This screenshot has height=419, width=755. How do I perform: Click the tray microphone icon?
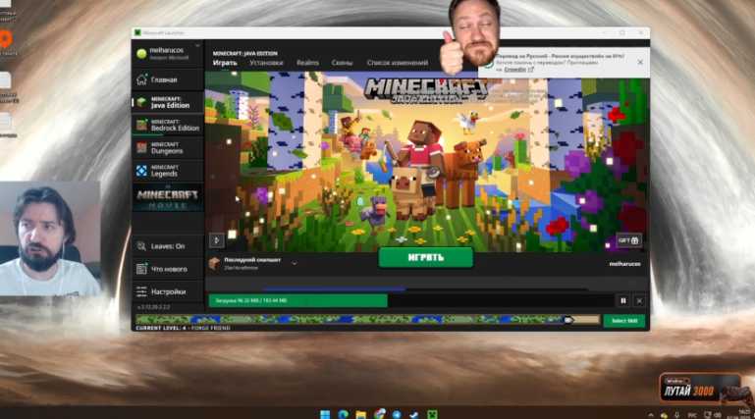coord(676,415)
